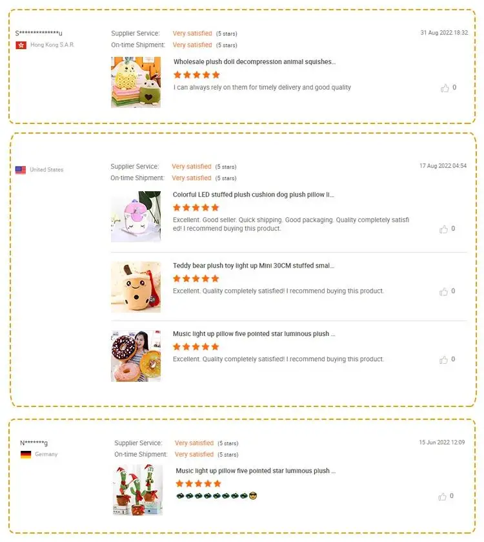The image size is (484, 542).
Task: Open 'Teddy bear plush toy light up' link
Action: pos(254,266)
